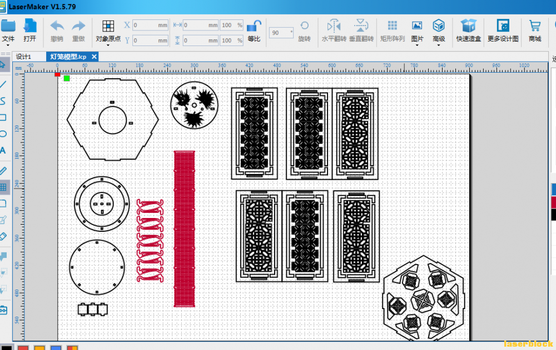
Task: Open the 图片 image dropdown
Action: 417,33
